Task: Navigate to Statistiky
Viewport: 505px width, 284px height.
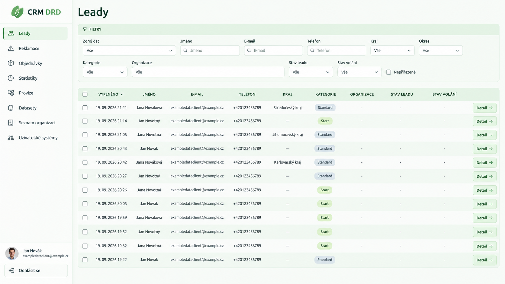Action: (35, 78)
